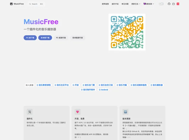189x140 pixels.
Task: Open the red social icon in the header
Action: click(178, 4)
